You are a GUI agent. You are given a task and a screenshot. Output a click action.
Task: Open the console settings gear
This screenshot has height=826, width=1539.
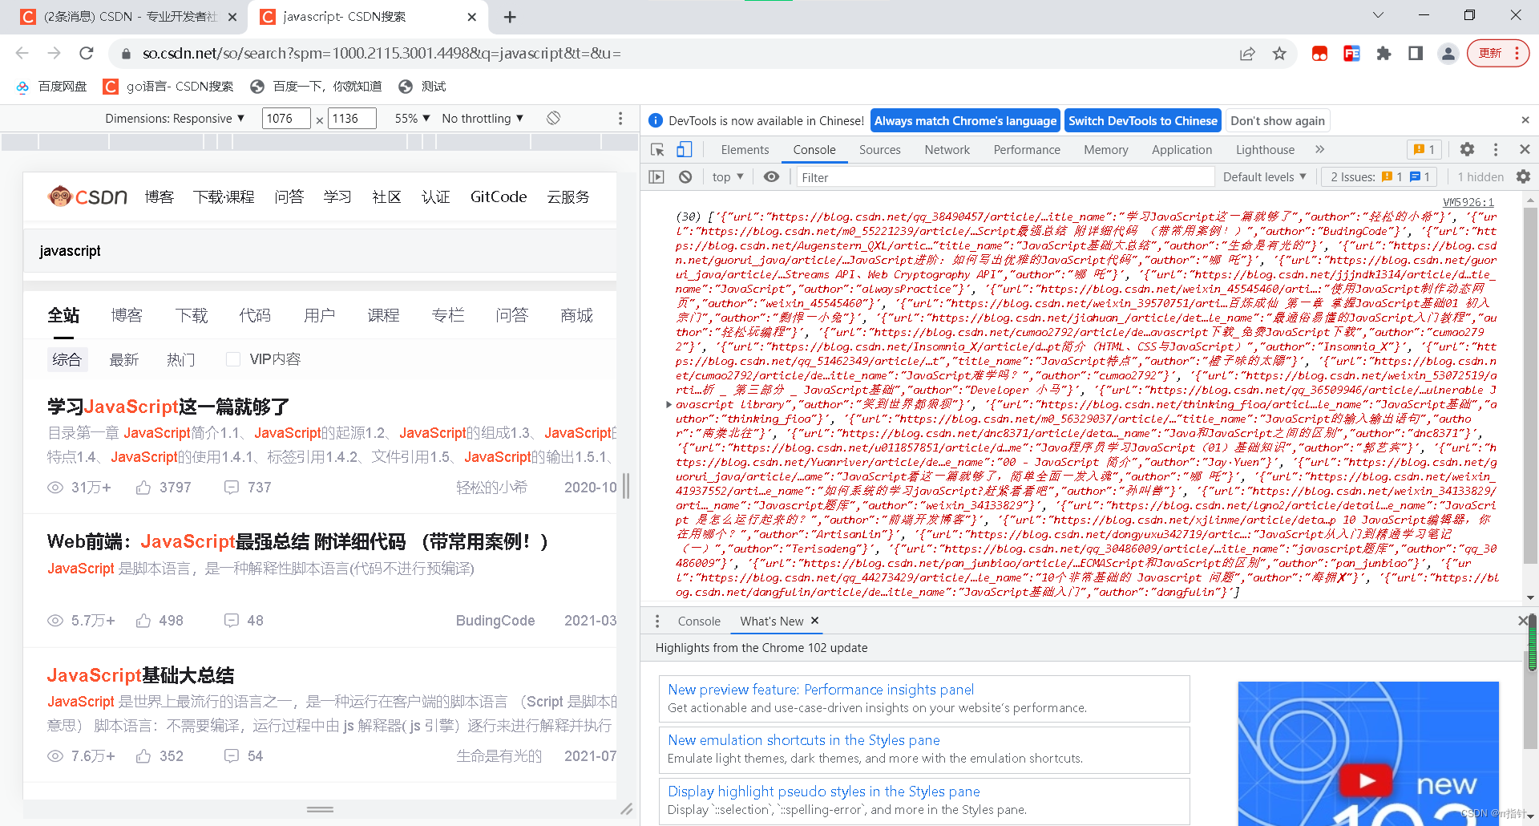[1523, 176]
